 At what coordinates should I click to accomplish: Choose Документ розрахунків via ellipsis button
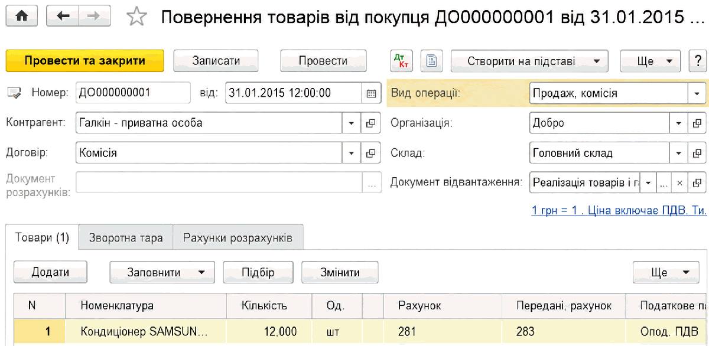371,182
